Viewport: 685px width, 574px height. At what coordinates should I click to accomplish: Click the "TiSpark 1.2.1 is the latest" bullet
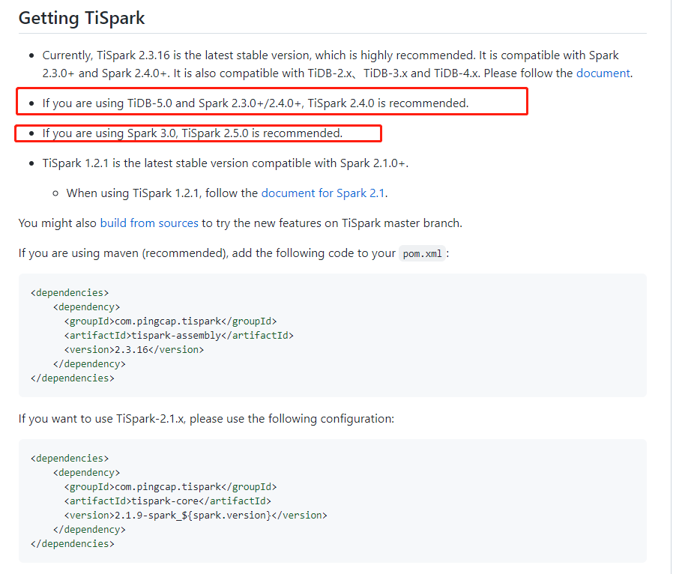(225, 163)
